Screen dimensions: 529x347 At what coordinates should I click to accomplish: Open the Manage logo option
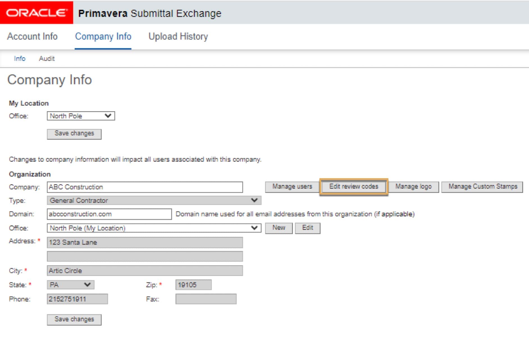[413, 187]
